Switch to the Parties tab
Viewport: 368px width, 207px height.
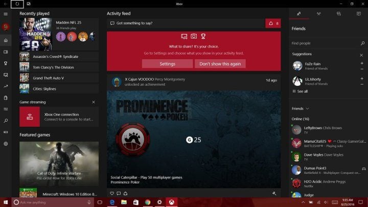coord(319,14)
